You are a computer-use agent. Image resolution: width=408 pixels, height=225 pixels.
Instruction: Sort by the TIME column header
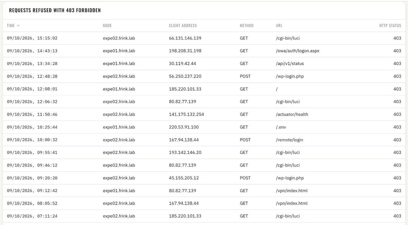11,25
